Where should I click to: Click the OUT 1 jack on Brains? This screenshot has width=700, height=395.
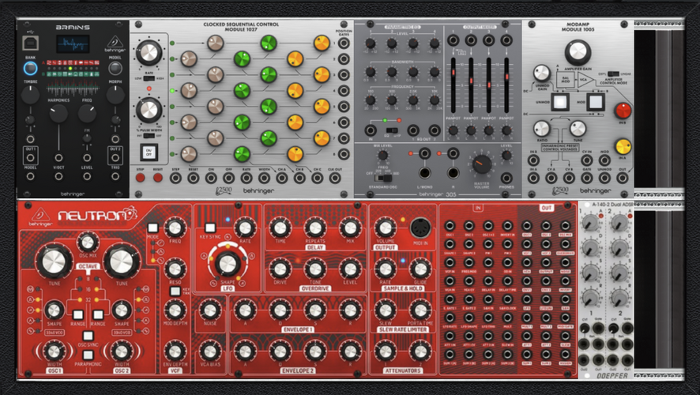[x=30, y=157]
